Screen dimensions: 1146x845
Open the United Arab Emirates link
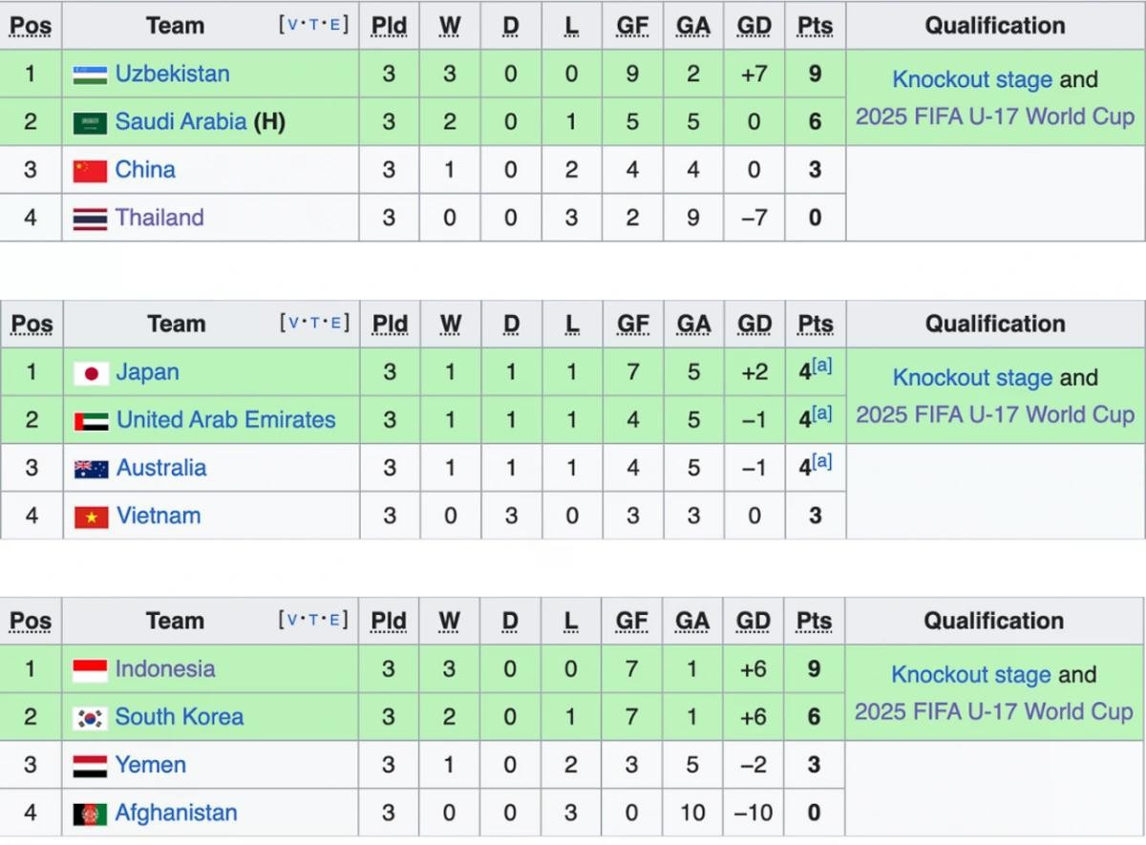[225, 420]
